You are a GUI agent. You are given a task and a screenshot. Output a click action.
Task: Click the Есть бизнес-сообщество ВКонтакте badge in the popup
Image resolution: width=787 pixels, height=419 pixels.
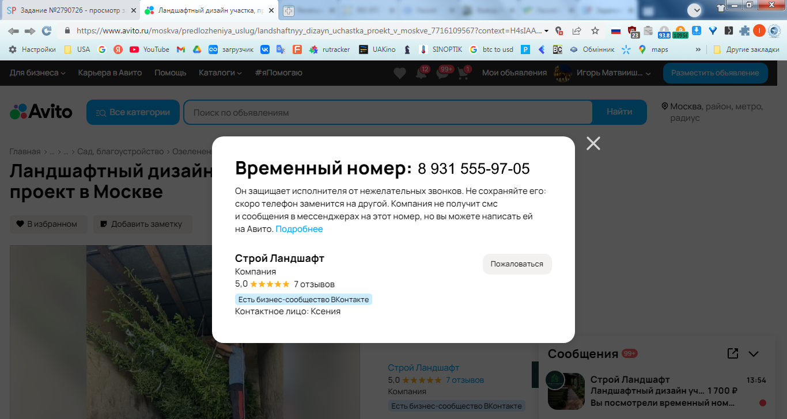click(304, 299)
